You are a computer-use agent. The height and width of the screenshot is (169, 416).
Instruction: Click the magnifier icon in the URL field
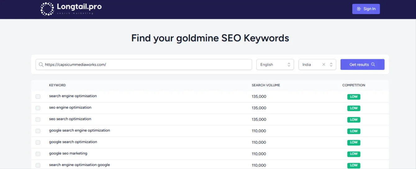[x=41, y=64]
